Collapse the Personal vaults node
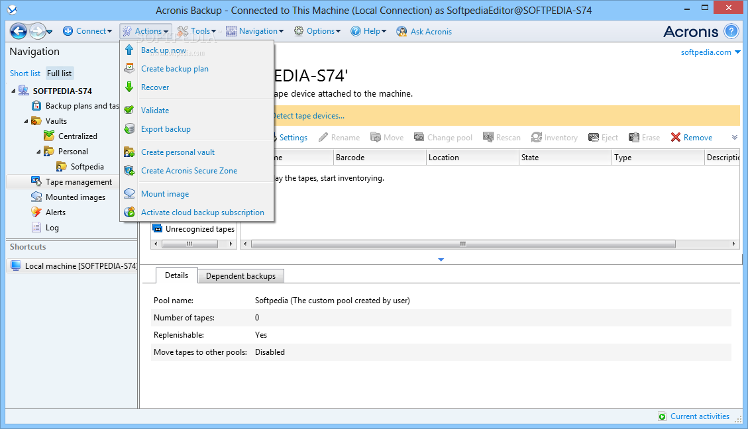This screenshot has width=748, height=429. pyautogui.click(x=38, y=152)
